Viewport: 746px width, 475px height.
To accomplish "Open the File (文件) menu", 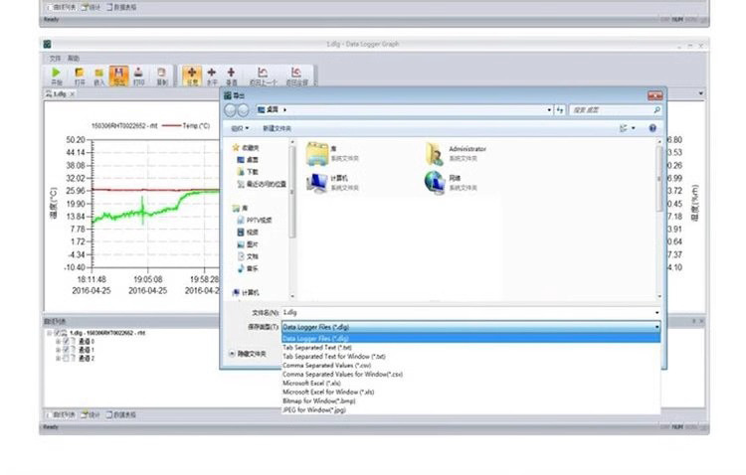I will pyautogui.click(x=55, y=58).
